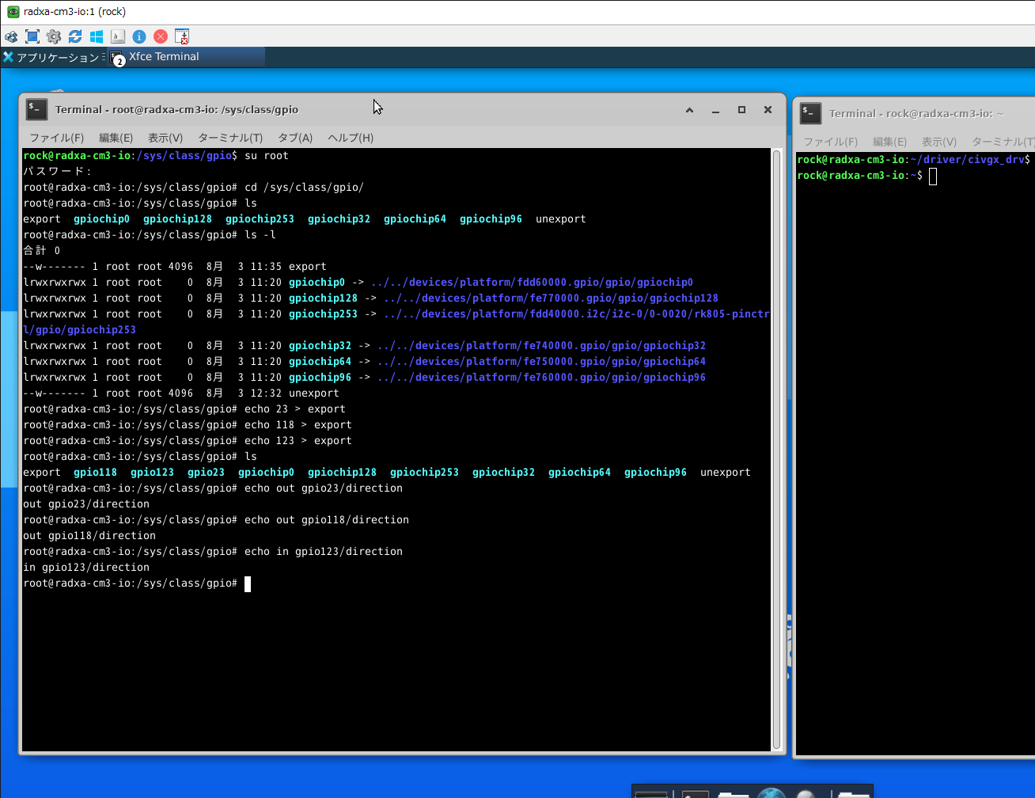Viewport: 1035px width, 798px height.
Task: Click the 12:32 unexport listing line
Action: tap(181, 393)
